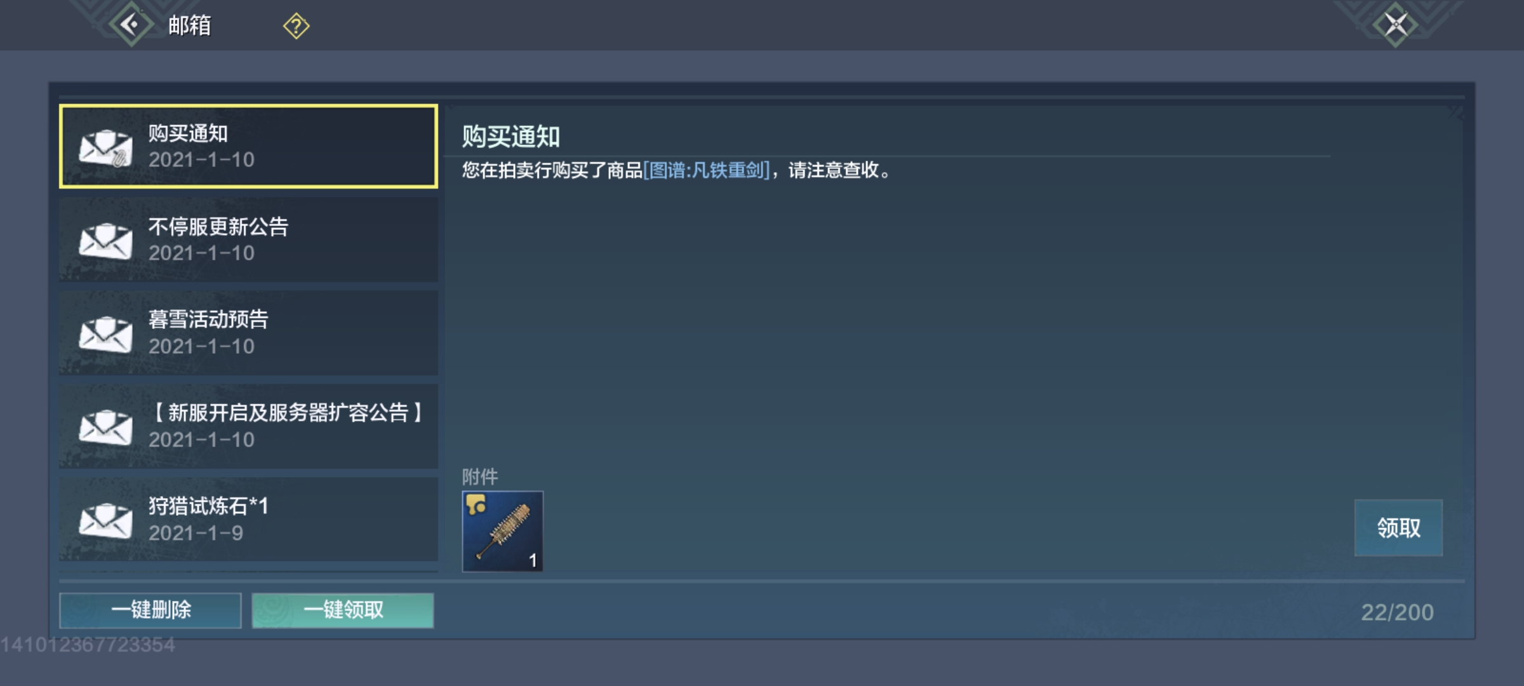Screen dimensions: 1524x686
Task: Select the 新服开启及服务器扩容公告 mail
Action: [248, 426]
